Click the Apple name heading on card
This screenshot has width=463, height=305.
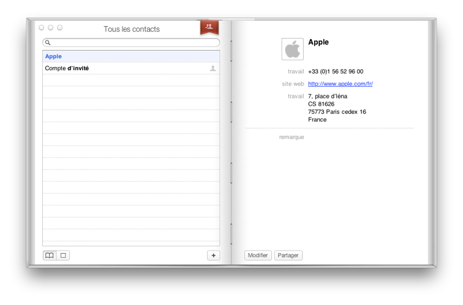pyautogui.click(x=318, y=42)
